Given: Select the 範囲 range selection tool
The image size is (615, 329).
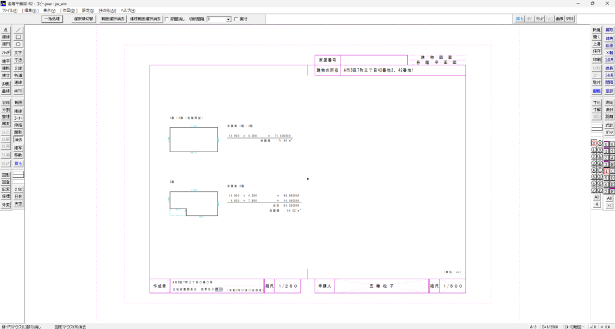Looking at the screenshot, I should (18, 103).
